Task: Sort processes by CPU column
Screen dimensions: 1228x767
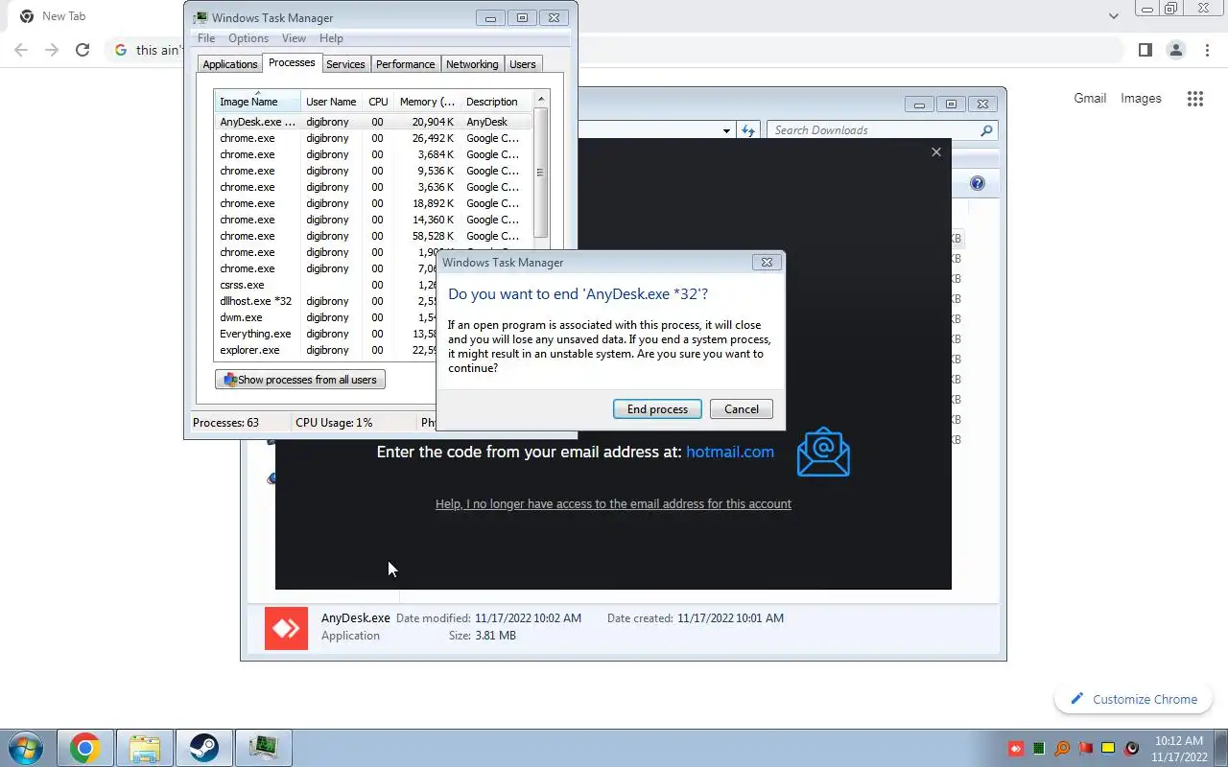Action: tap(378, 101)
